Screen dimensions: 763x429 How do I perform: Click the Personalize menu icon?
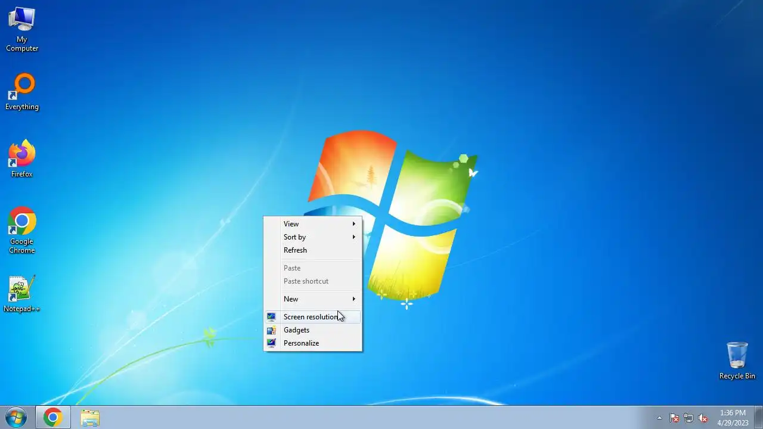tap(271, 343)
